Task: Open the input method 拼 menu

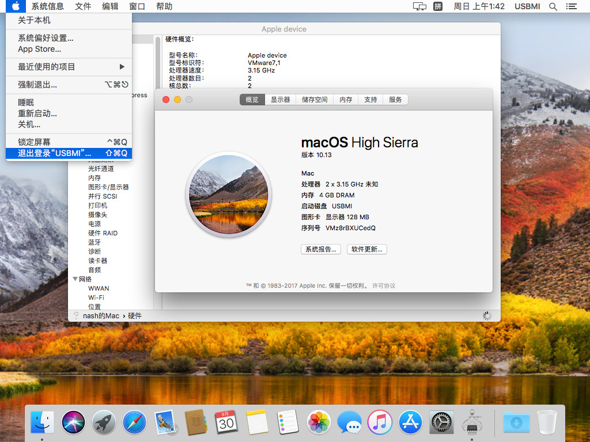Action: 438,6
